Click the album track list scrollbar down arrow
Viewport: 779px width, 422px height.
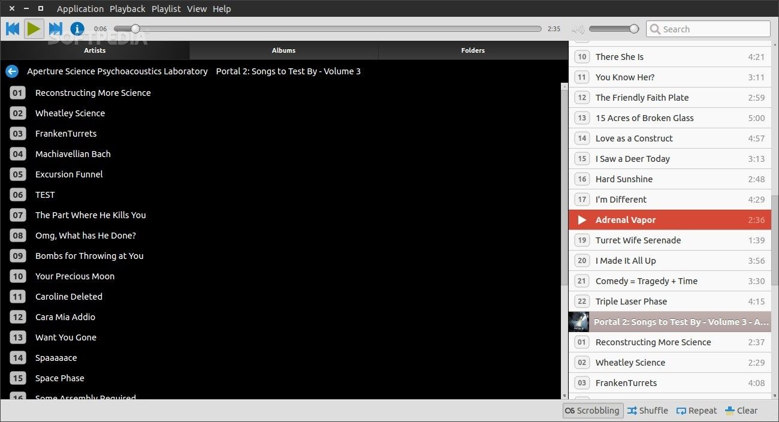click(564, 396)
